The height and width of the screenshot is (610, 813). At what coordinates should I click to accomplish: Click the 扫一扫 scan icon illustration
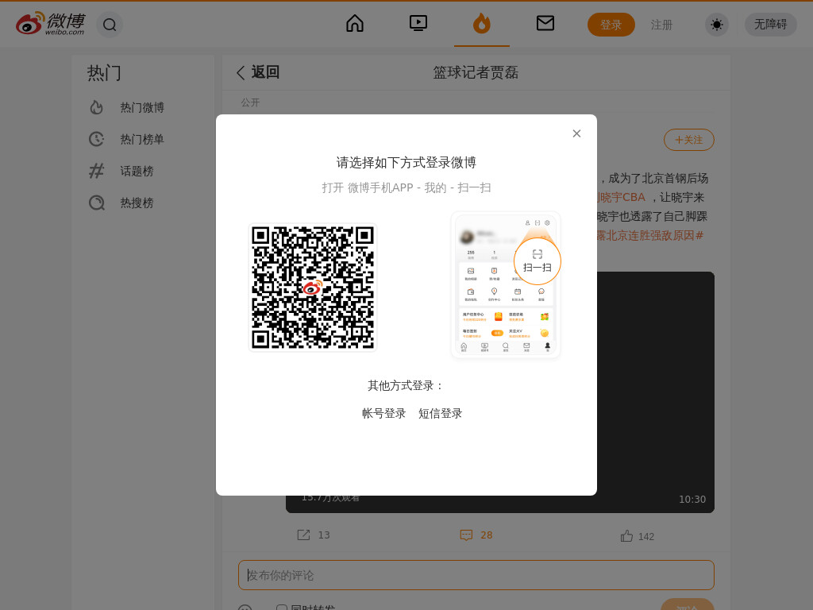point(538,261)
